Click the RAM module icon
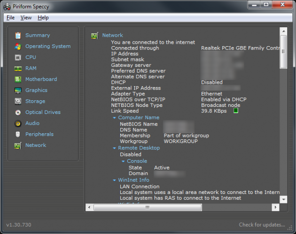This screenshot has height=234, width=296. point(18,68)
